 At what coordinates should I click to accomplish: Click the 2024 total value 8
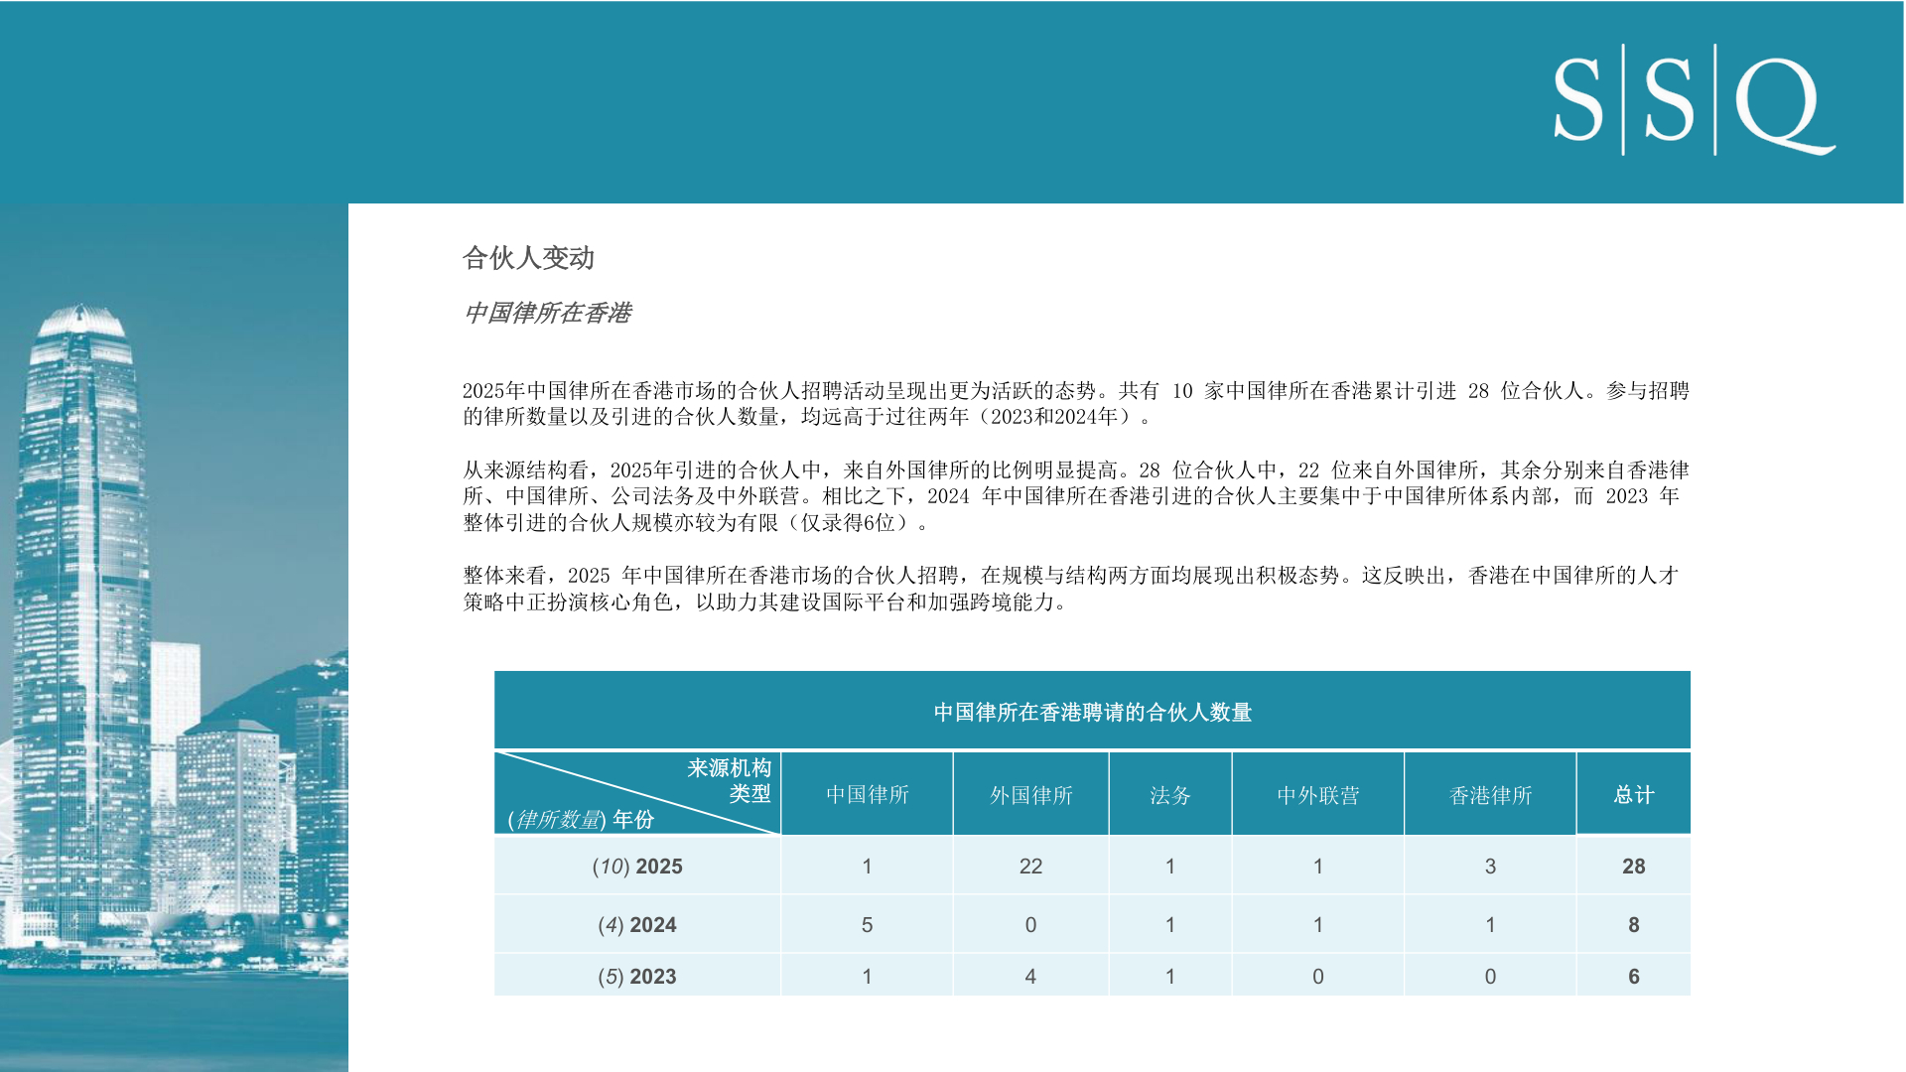point(1633,924)
